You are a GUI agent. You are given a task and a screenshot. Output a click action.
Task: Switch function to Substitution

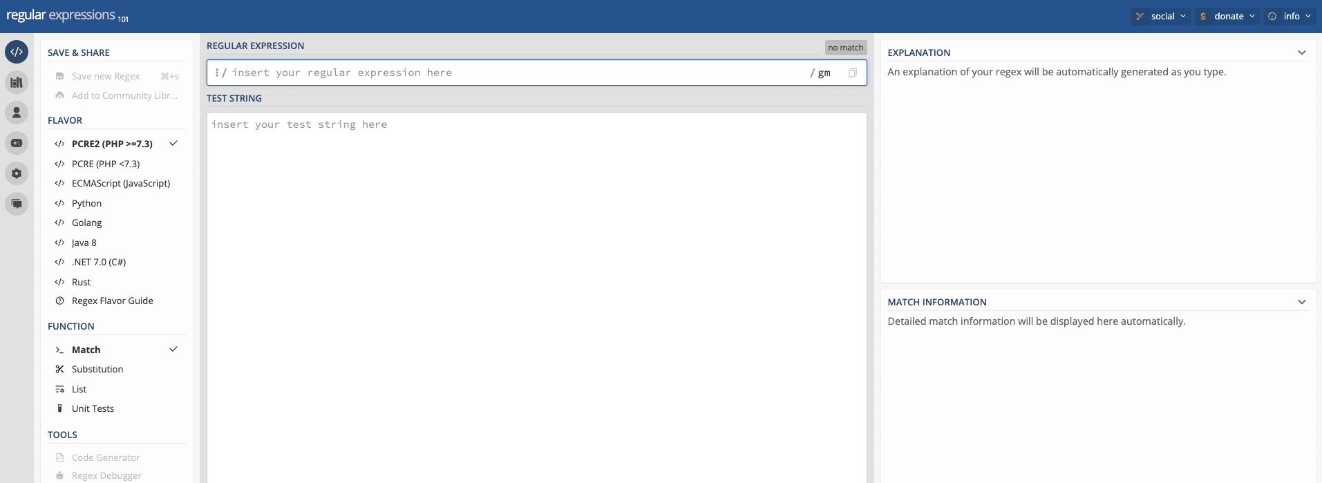97,369
